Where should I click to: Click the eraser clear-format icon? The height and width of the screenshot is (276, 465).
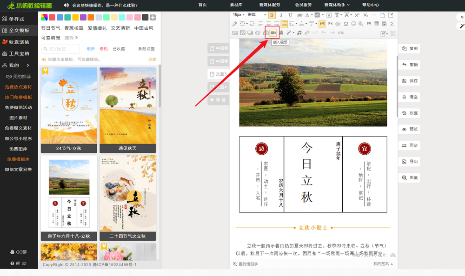(x=234, y=24)
